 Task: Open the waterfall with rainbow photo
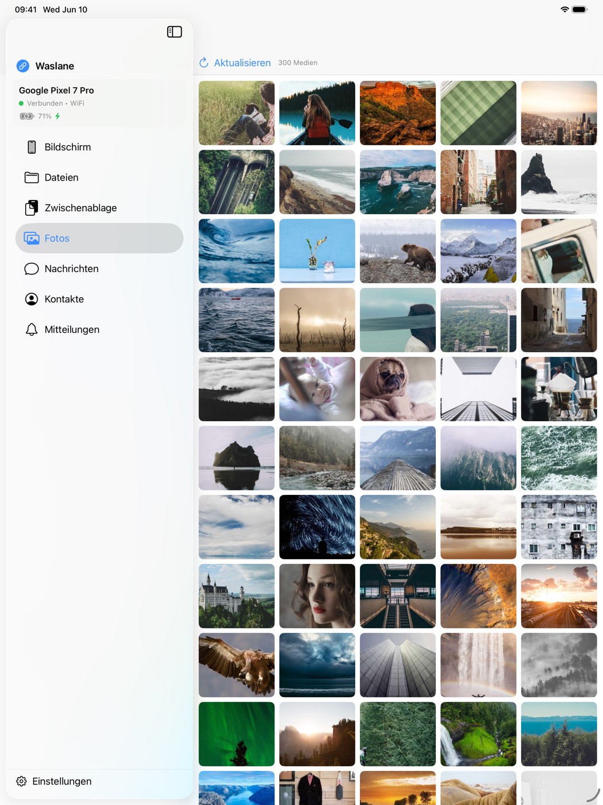pos(479,665)
